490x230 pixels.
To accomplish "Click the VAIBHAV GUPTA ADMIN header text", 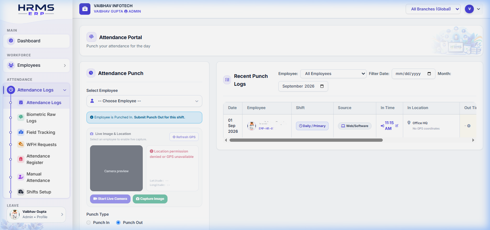I will 117,11.
